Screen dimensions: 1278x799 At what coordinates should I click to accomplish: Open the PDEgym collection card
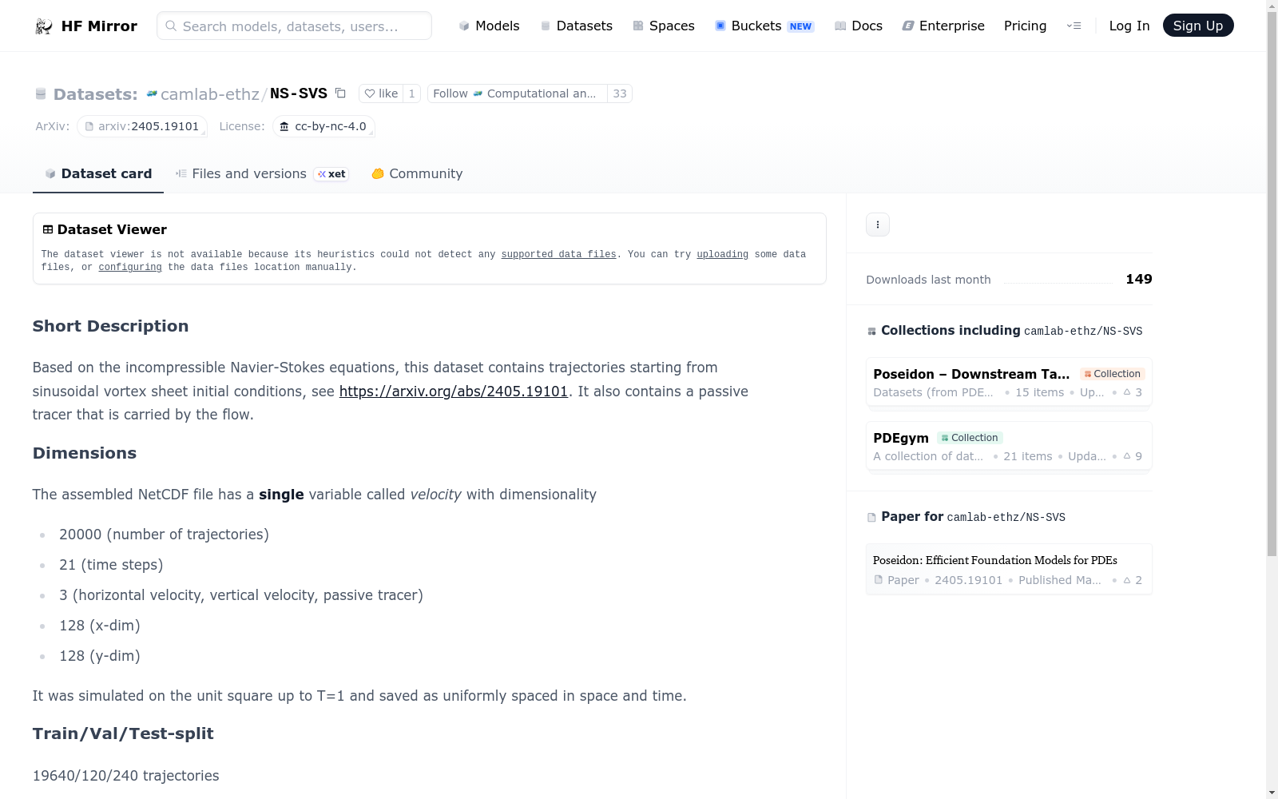tap(1009, 447)
